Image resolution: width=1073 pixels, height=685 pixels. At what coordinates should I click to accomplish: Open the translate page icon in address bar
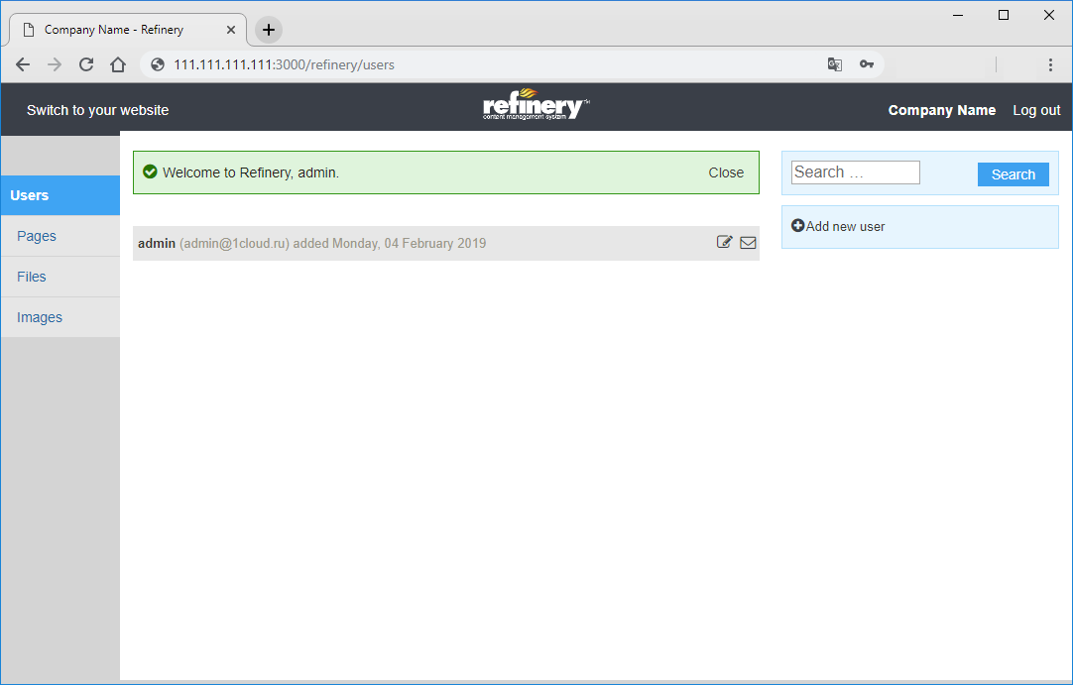835,64
